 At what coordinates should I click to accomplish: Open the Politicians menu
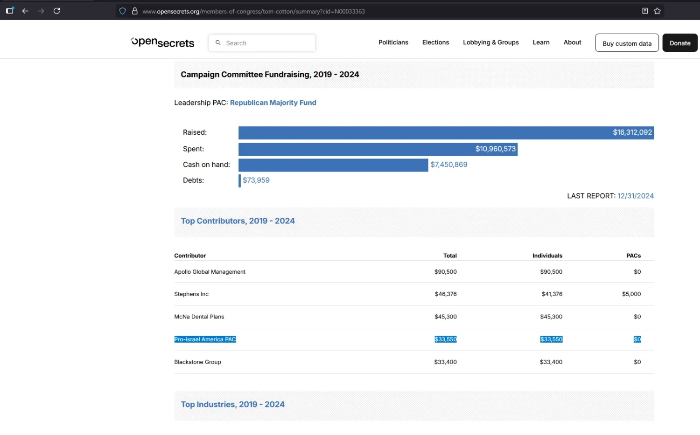coord(393,42)
